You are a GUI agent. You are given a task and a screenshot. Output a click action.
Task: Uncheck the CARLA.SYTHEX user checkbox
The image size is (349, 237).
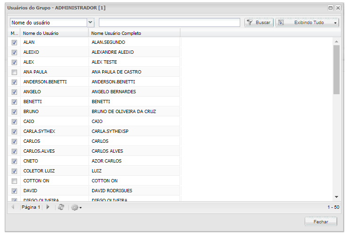pyautogui.click(x=14, y=131)
